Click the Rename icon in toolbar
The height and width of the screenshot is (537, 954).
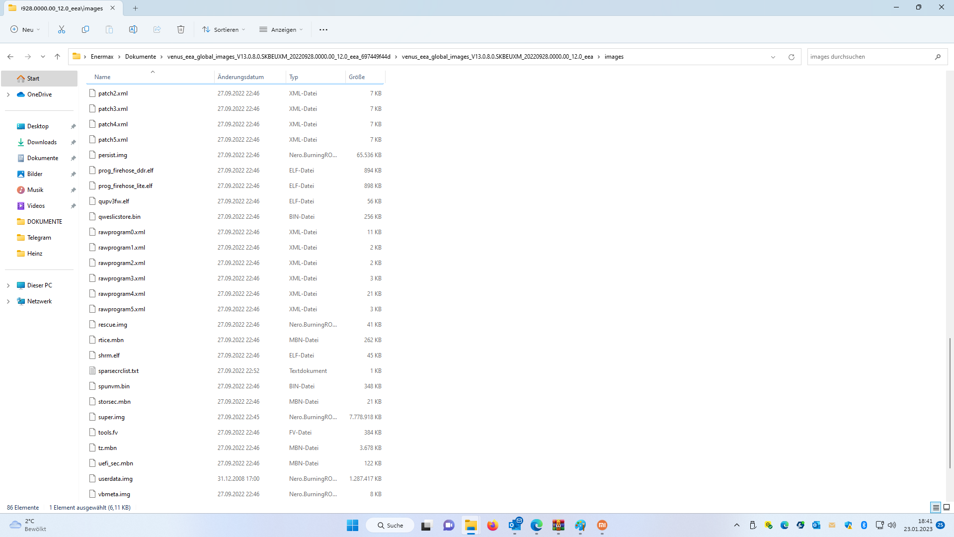pyautogui.click(x=133, y=30)
